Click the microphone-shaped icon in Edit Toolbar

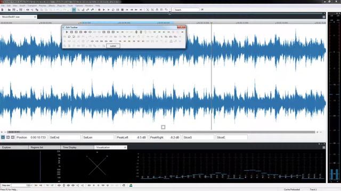pyautogui.click(x=136, y=32)
